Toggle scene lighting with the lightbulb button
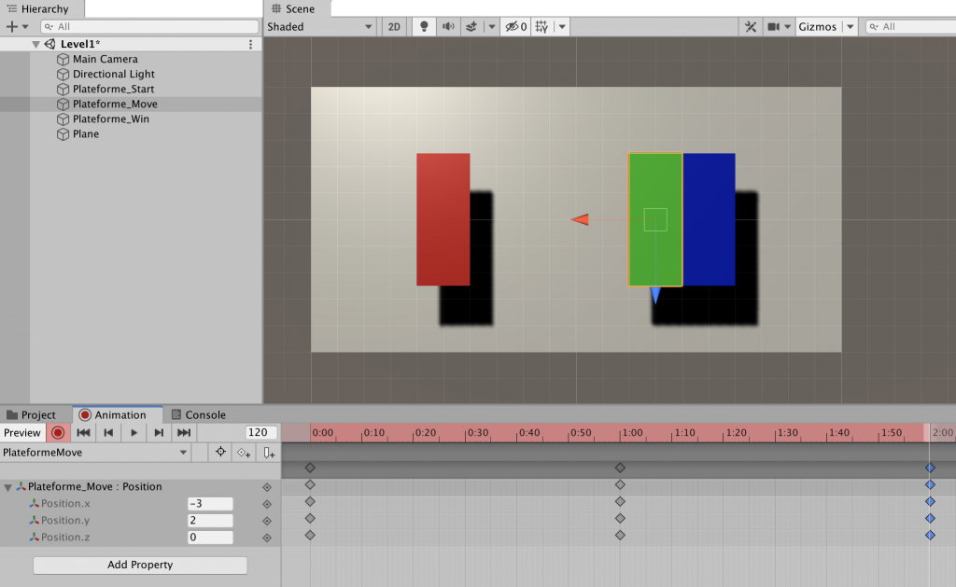956x587 pixels. point(424,27)
